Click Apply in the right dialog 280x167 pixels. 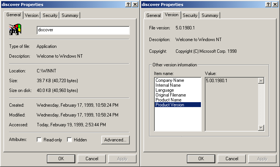pyautogui.click(x=262, y=159)
